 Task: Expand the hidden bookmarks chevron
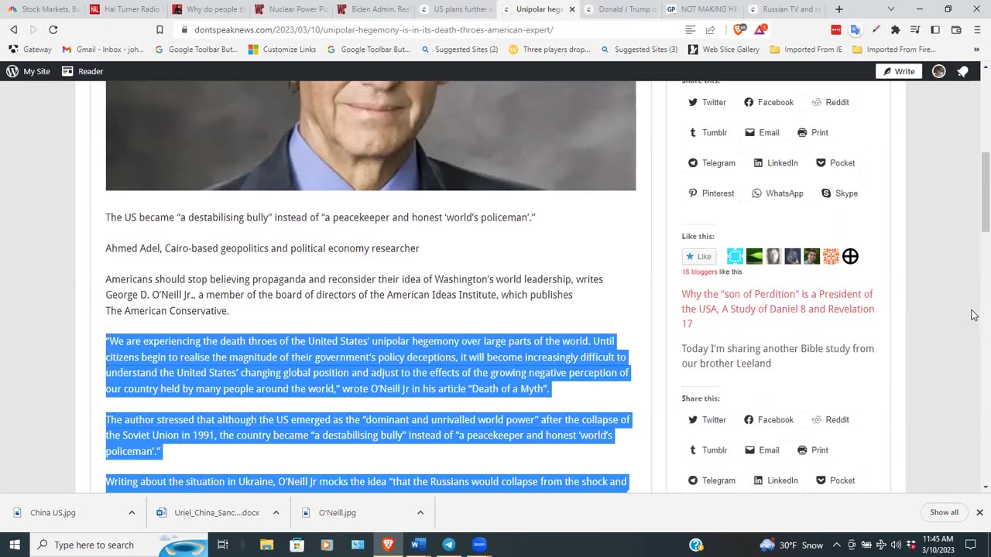(x=977, y=50)
